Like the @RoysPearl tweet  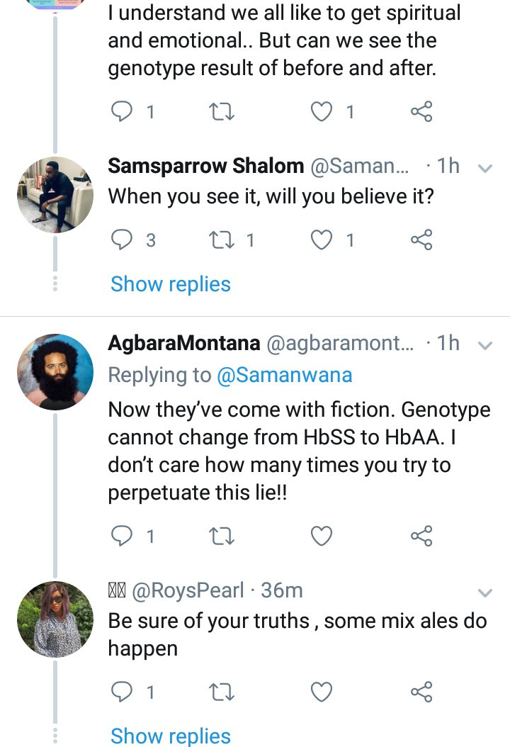coord(322,692)
